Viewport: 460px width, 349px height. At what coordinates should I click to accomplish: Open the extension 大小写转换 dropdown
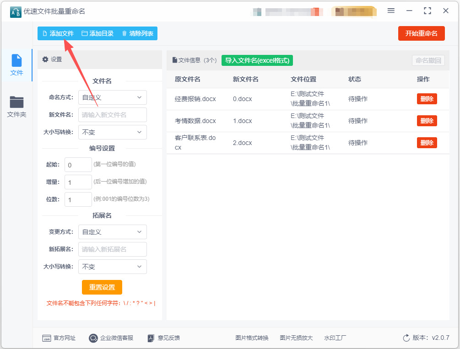(x=112, y=267)
